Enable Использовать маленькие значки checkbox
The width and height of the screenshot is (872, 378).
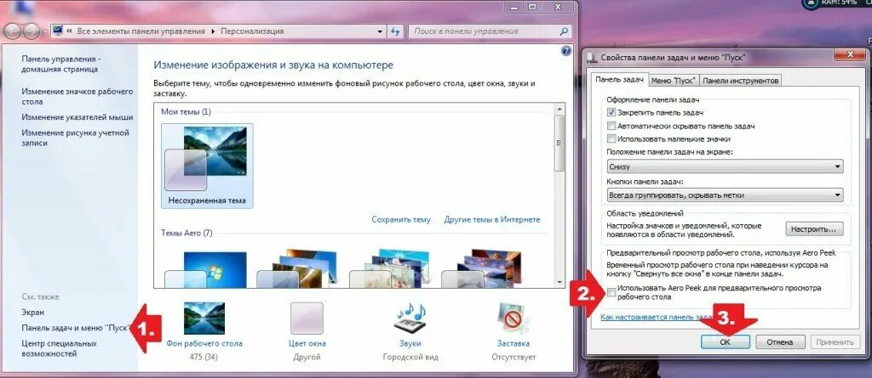[x=611, y=138]
